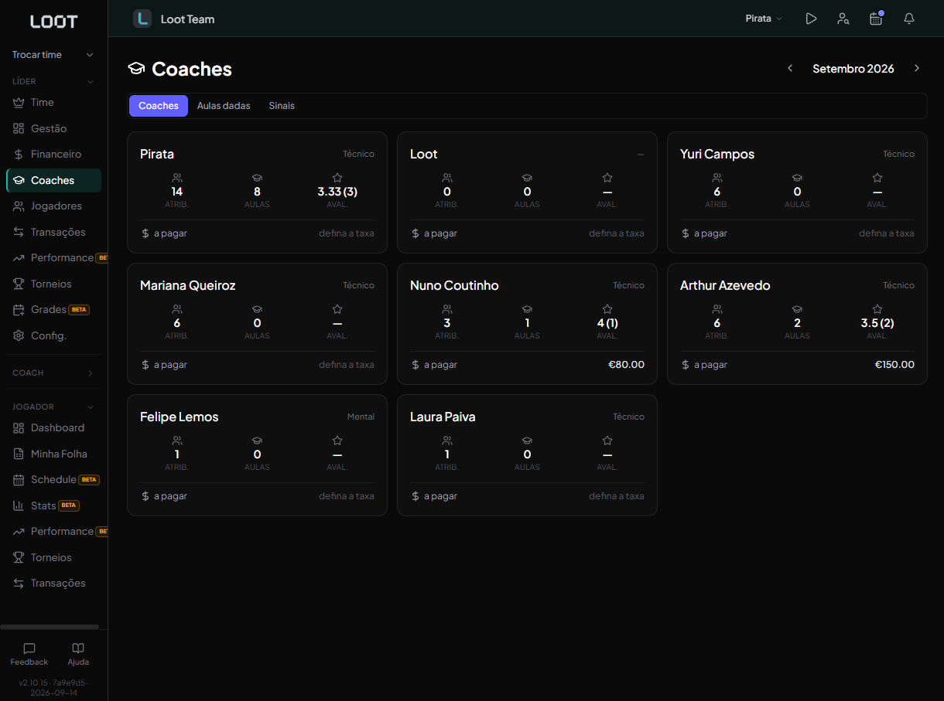The image size is (944, 701).
Task: Click the Mental label on Felipe Lemos card
Action: 361,417
